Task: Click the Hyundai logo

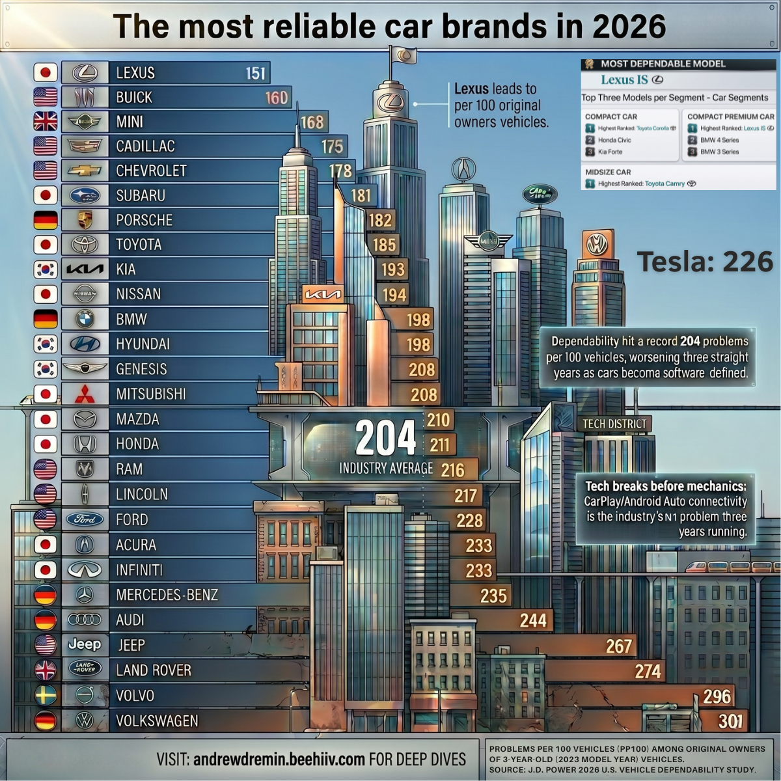Action: (x=85, y=344)
